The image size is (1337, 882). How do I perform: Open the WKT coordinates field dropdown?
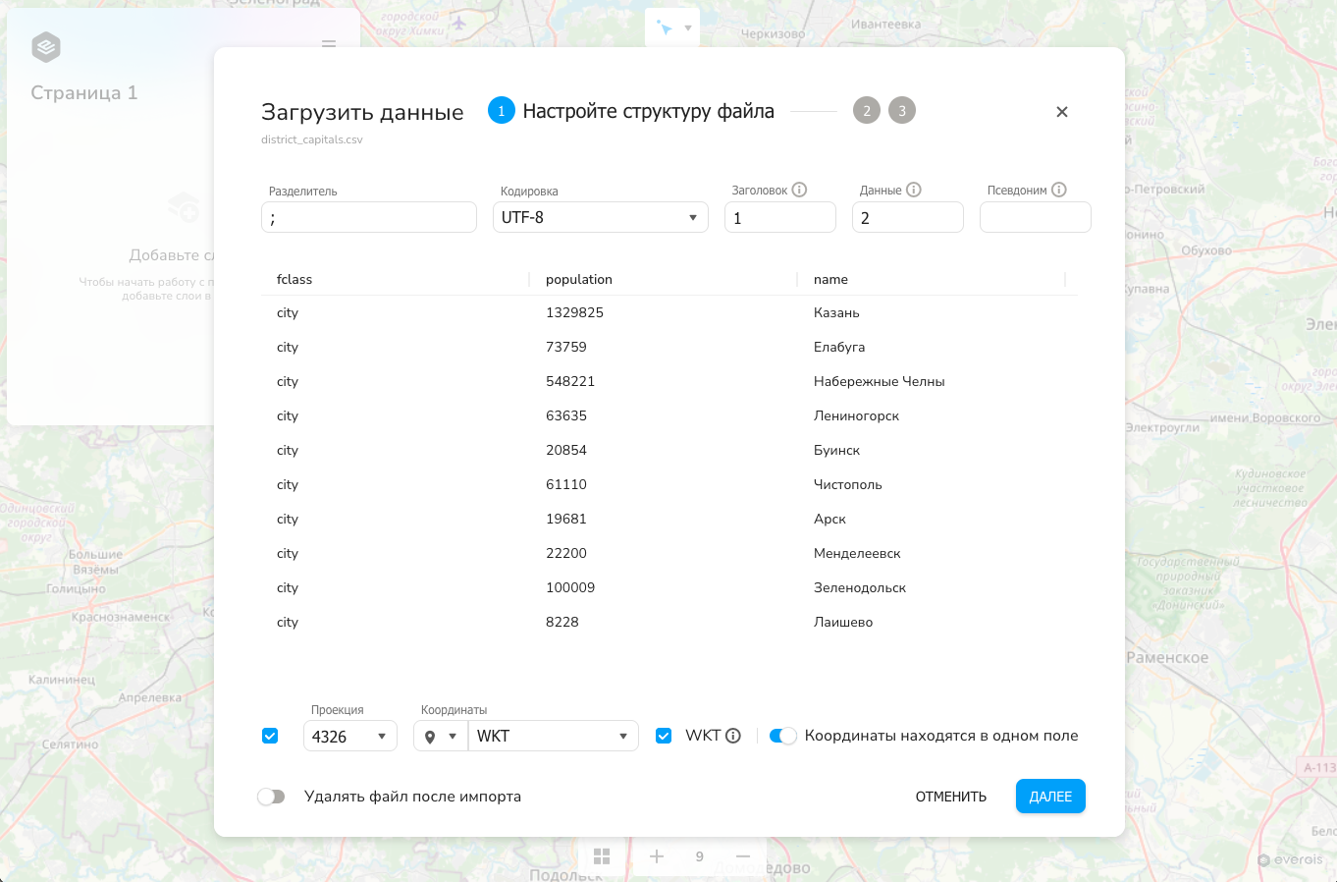(x=553, y=736)
